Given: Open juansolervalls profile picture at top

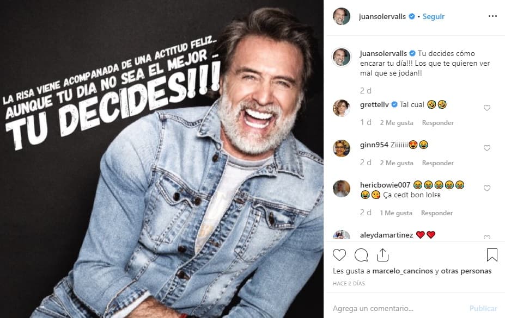Looking at the screenshot, I should [x=342, y=17].
